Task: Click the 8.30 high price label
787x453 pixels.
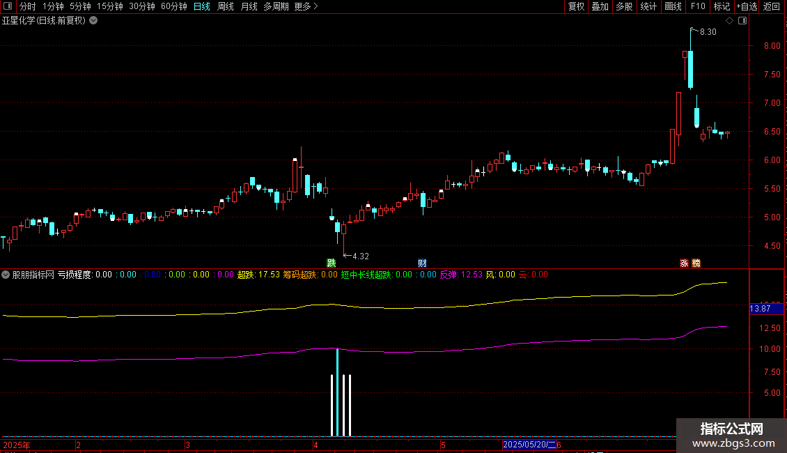Action: coord(708,32)
